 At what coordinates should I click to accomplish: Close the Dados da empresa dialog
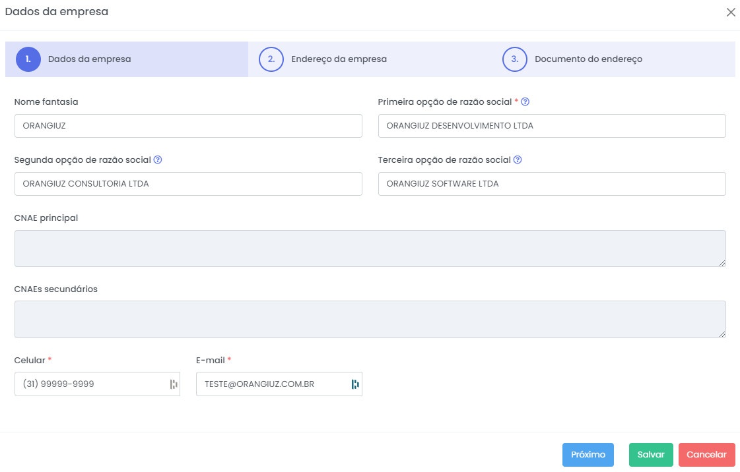point(731,13)
